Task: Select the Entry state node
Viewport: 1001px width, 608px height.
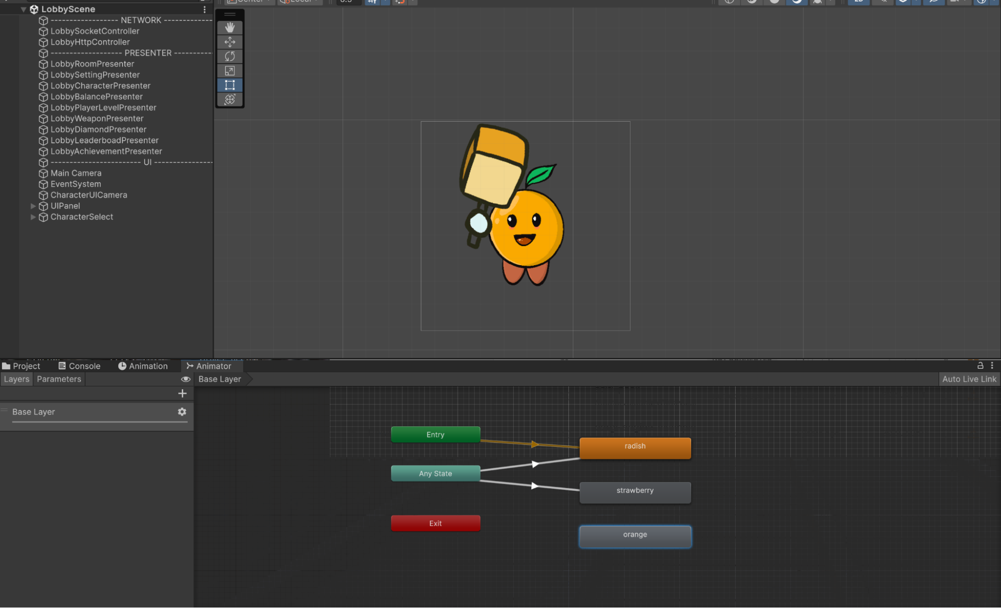Action: point(436,434)
